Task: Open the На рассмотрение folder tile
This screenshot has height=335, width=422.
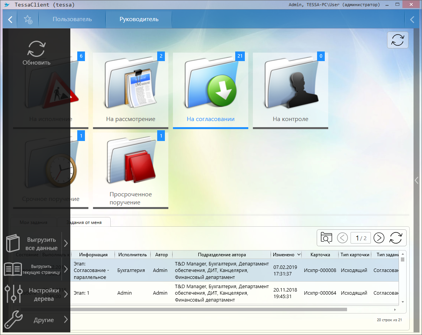Action: tap(131, 90)
